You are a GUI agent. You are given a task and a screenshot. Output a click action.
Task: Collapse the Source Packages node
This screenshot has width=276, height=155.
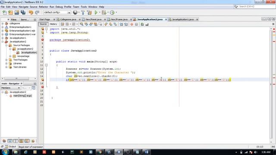pos(6,45)
